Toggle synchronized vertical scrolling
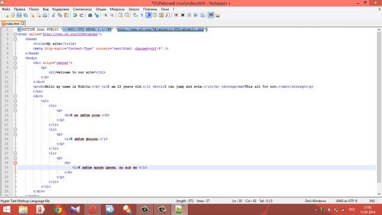The image size is (382, 215). 121,16
